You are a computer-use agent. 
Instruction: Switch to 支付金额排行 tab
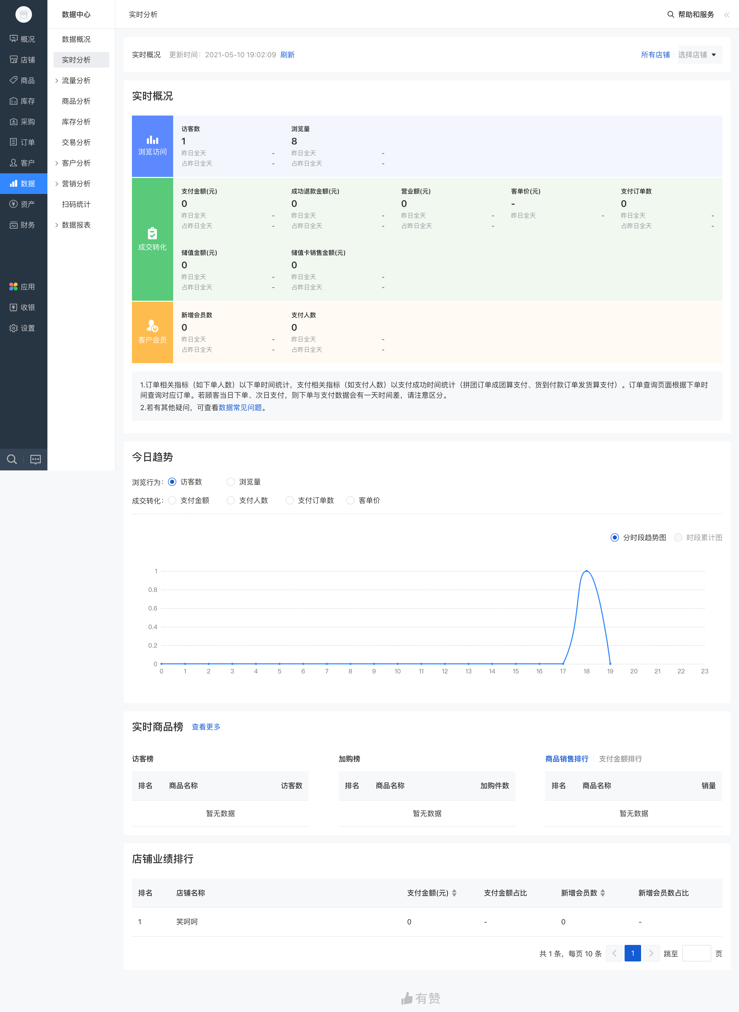[x=620, y=758]
